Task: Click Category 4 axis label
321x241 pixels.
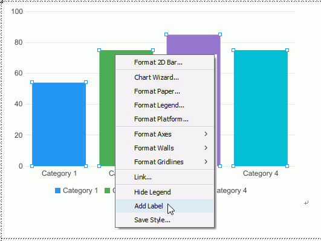Action: point(261,173)
